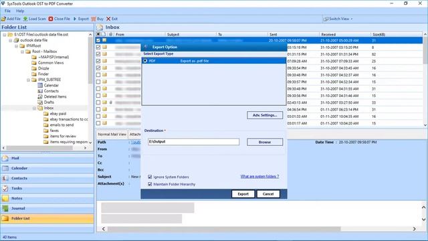Select the Folder List pane icon
Screen dimensions: 428x241
(x=5, y=218)
